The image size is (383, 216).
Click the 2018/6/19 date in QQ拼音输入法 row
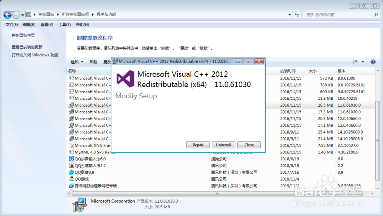click(290, 159)
